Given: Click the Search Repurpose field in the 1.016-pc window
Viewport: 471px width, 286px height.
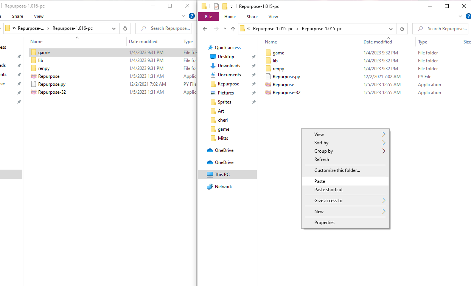Looking at the screenshot, I should click(163, 28).
